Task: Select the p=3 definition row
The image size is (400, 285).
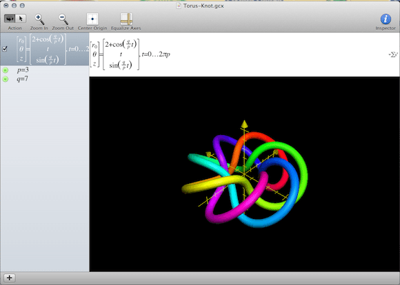Action: coord(45,70)
